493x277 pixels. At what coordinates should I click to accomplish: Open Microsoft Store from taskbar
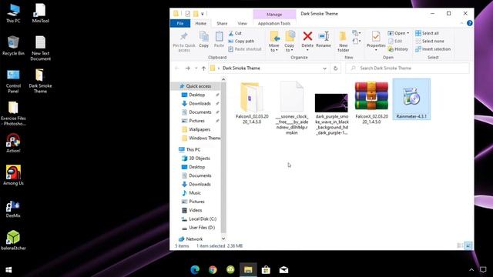click(266, 270)
